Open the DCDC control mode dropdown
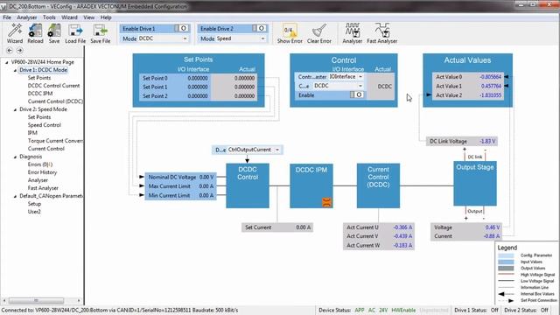This screenshot has height=315, width=560. 339,86
